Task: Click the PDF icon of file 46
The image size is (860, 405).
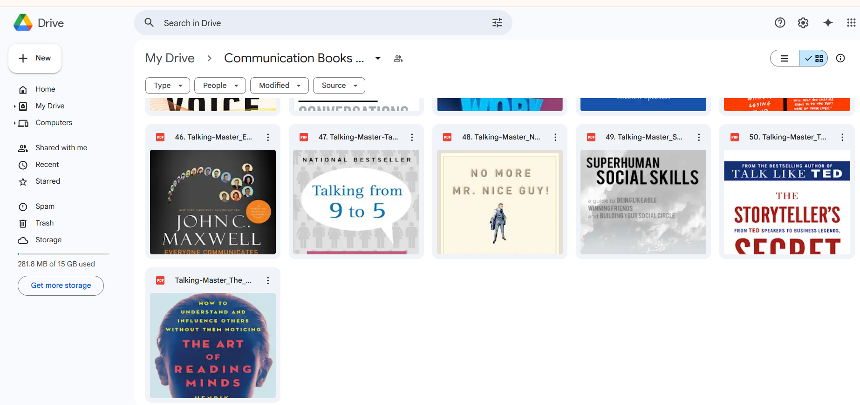Action: coord(160,137)
